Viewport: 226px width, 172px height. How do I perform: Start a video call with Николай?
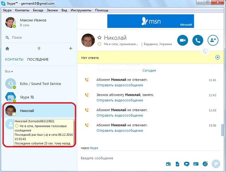[183, 40]
